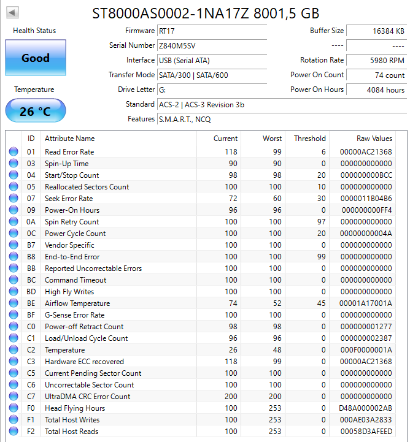Click status orb next to Total Host Reads

(14, 432)
